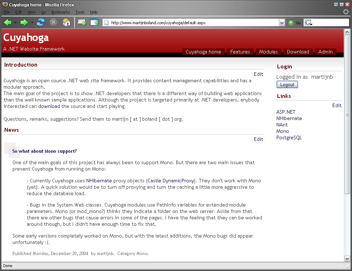The height and width of the screenshot is (271, 352).
Task: Click the 'Logged in as martijnb' text
Action: 305,77
